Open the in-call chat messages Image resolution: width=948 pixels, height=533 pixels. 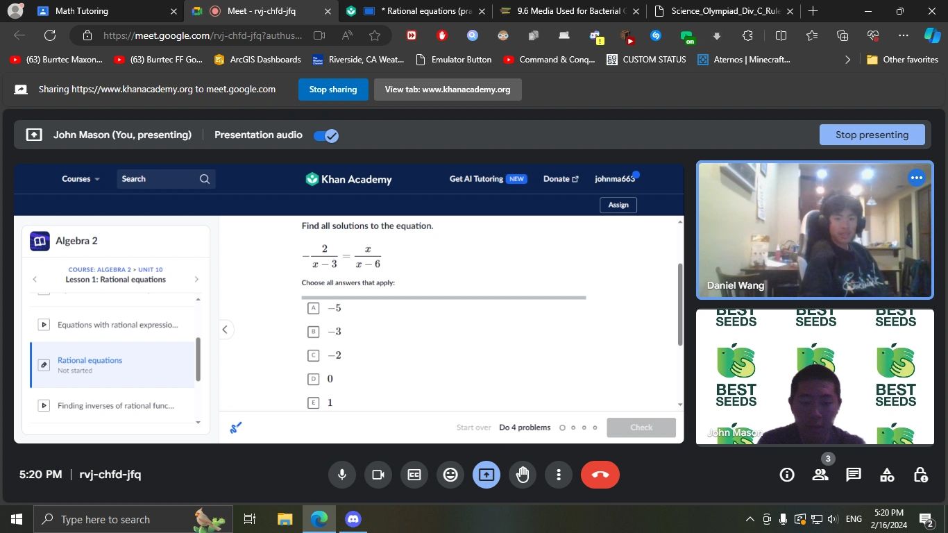click(x=853, y=474)
